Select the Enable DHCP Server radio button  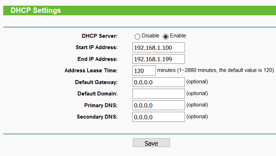[165, 37]
